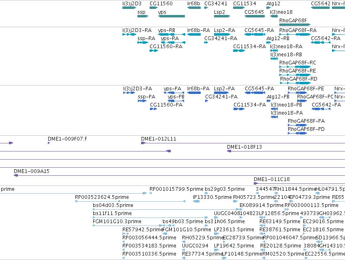Select the RP003534183.5prime EST
Screen dimensions: 345x260
pyautogui.click(x=124, y=250)
